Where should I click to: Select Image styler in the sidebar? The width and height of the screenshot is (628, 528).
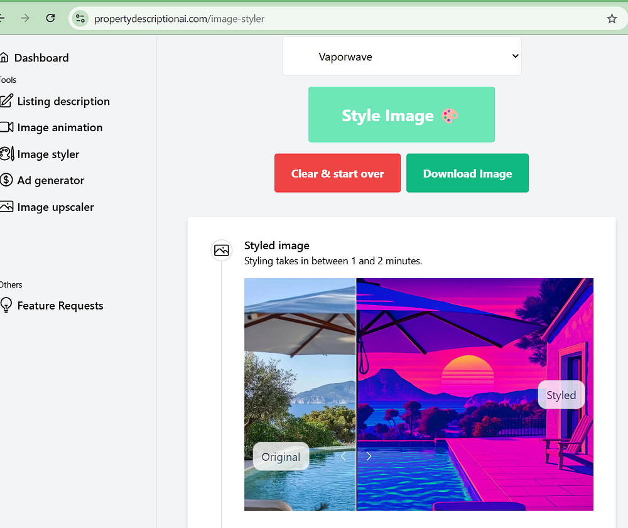[x=48, y=154]
